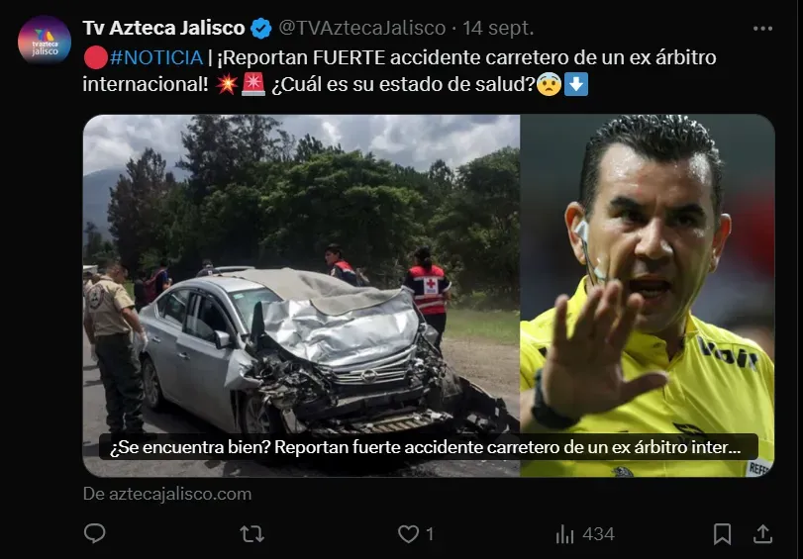
Task: Bookmark this post
Action: [x=722, y=534]
